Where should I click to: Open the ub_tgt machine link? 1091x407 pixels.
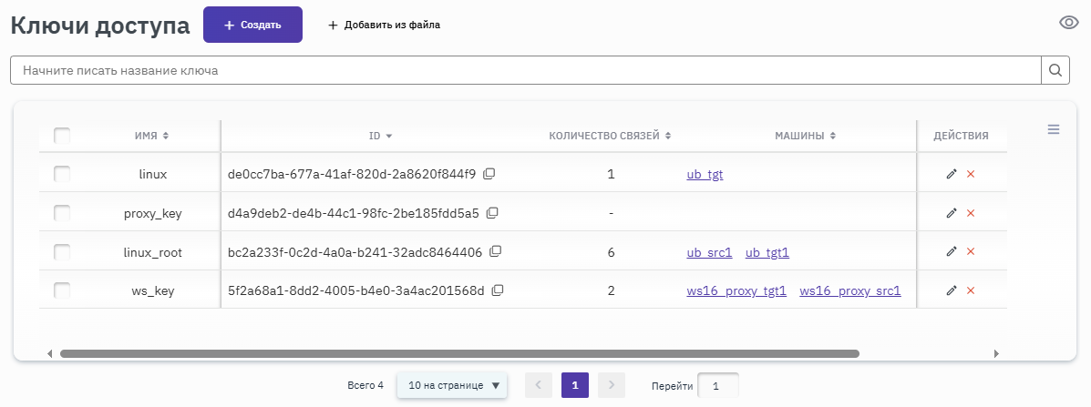pos(705,175)
